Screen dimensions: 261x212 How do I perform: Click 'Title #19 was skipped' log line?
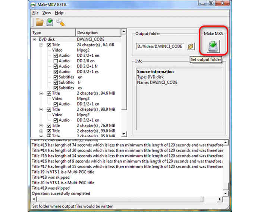coord(51,188)
